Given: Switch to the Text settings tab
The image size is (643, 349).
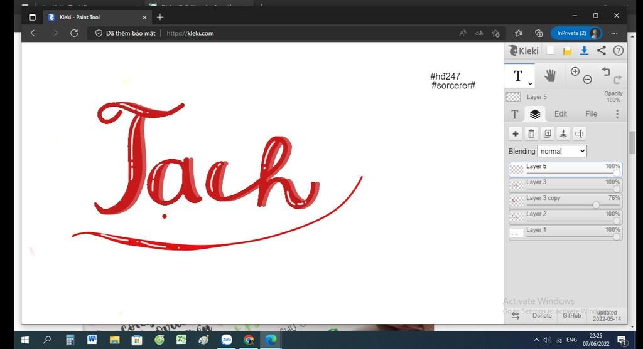Looking at the screenshot, I should click(x=515, y=114).
